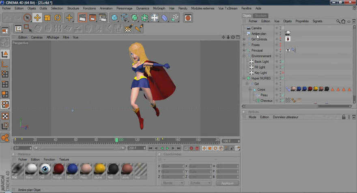The image size is (357, 193).
Task: Collapse the Corps tree item
Action: [250, 90]
